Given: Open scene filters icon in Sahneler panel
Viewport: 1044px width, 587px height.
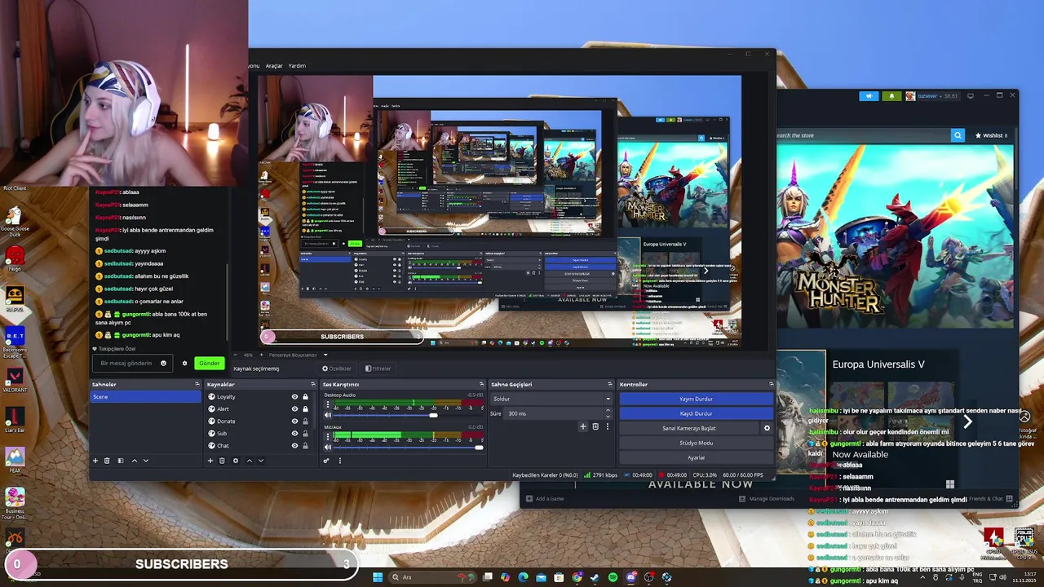Looking at the screenshot, I should pos(121,461).
